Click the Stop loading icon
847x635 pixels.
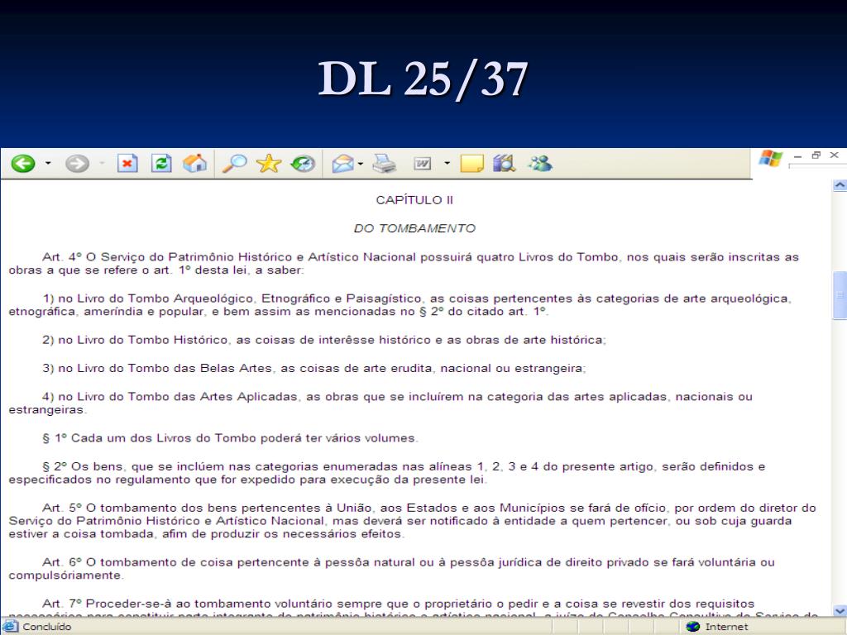[127, 163]
